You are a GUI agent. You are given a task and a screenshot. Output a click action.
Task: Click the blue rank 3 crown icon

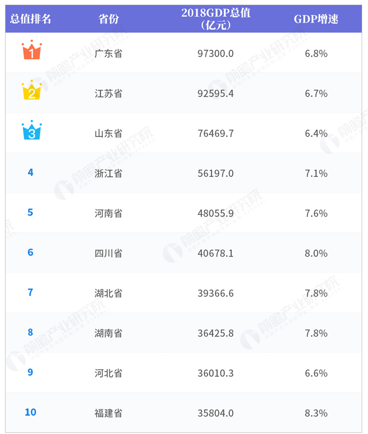[x=31, y=130]
